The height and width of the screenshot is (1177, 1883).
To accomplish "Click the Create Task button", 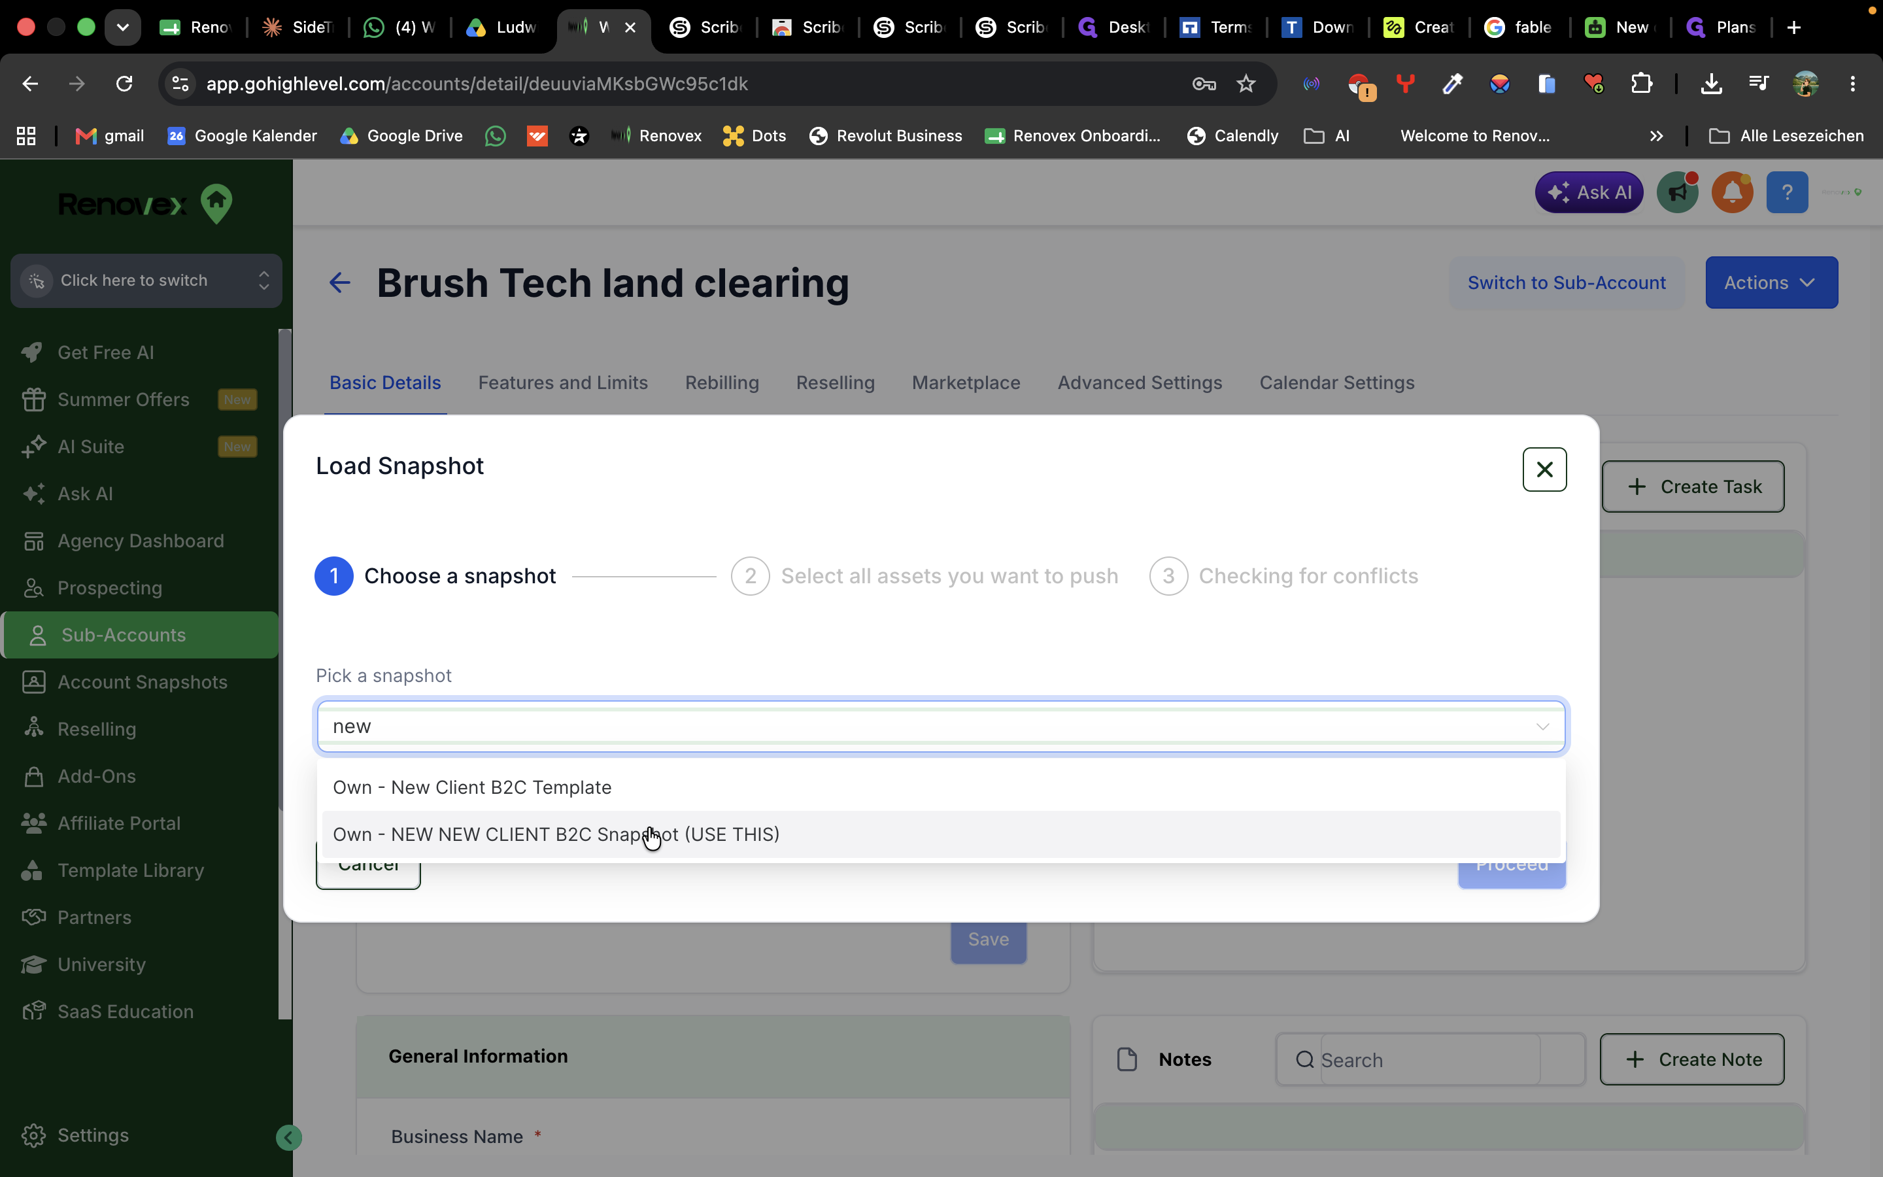I will tap(1692, 486).
